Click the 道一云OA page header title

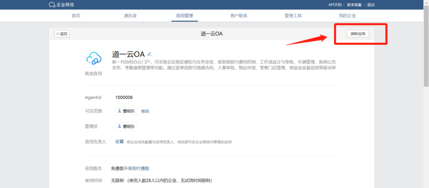click(212, 34)
